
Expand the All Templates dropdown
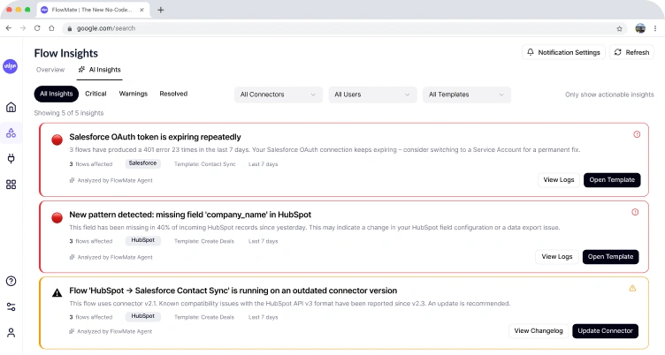467,94
